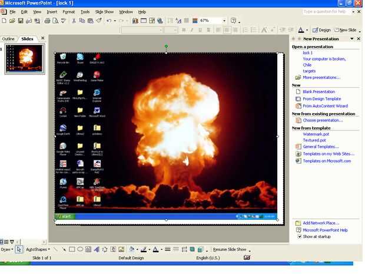This screenshot has height=274, width=365.
Task: Toggle Show Formatting icon in the toolbar
Action: click(178, 21)
